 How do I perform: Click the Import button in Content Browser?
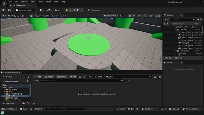click(x=49, y=77)
